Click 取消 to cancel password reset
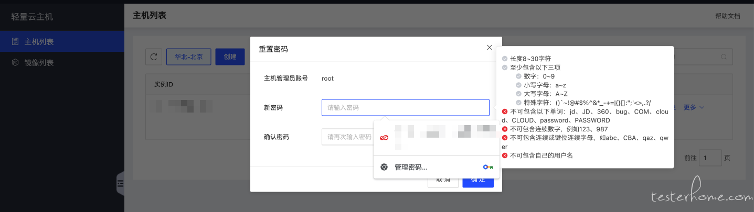The height and width of the screenshot is (212, 754). (443, 180)
